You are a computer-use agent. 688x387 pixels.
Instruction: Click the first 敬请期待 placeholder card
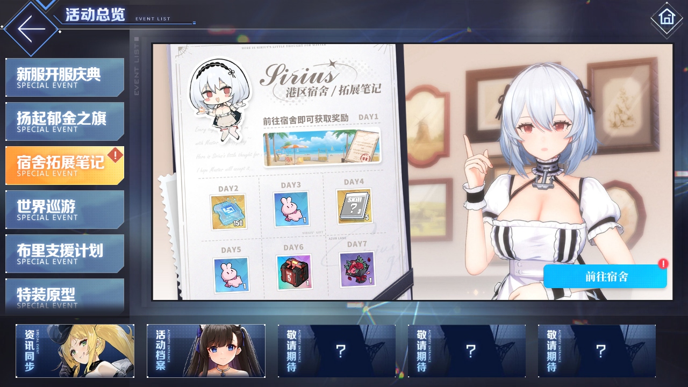[337, 351]
